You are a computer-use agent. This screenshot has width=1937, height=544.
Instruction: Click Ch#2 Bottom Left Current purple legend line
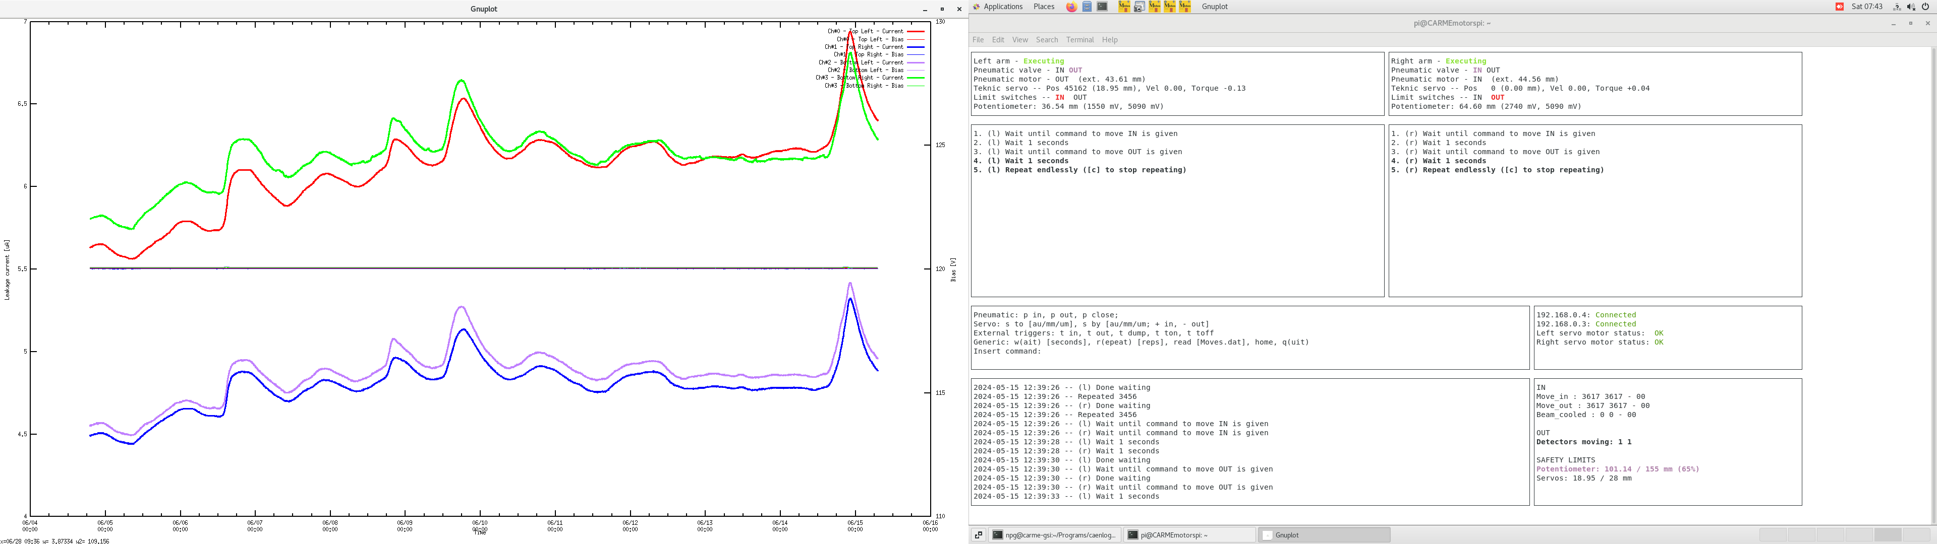tap(916, 62)
